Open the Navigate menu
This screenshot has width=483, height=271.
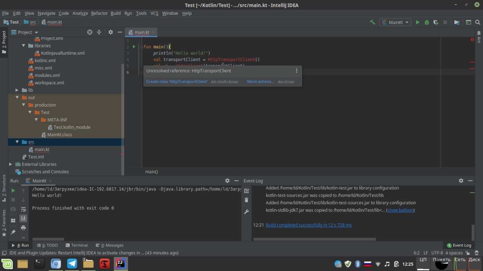46,13
